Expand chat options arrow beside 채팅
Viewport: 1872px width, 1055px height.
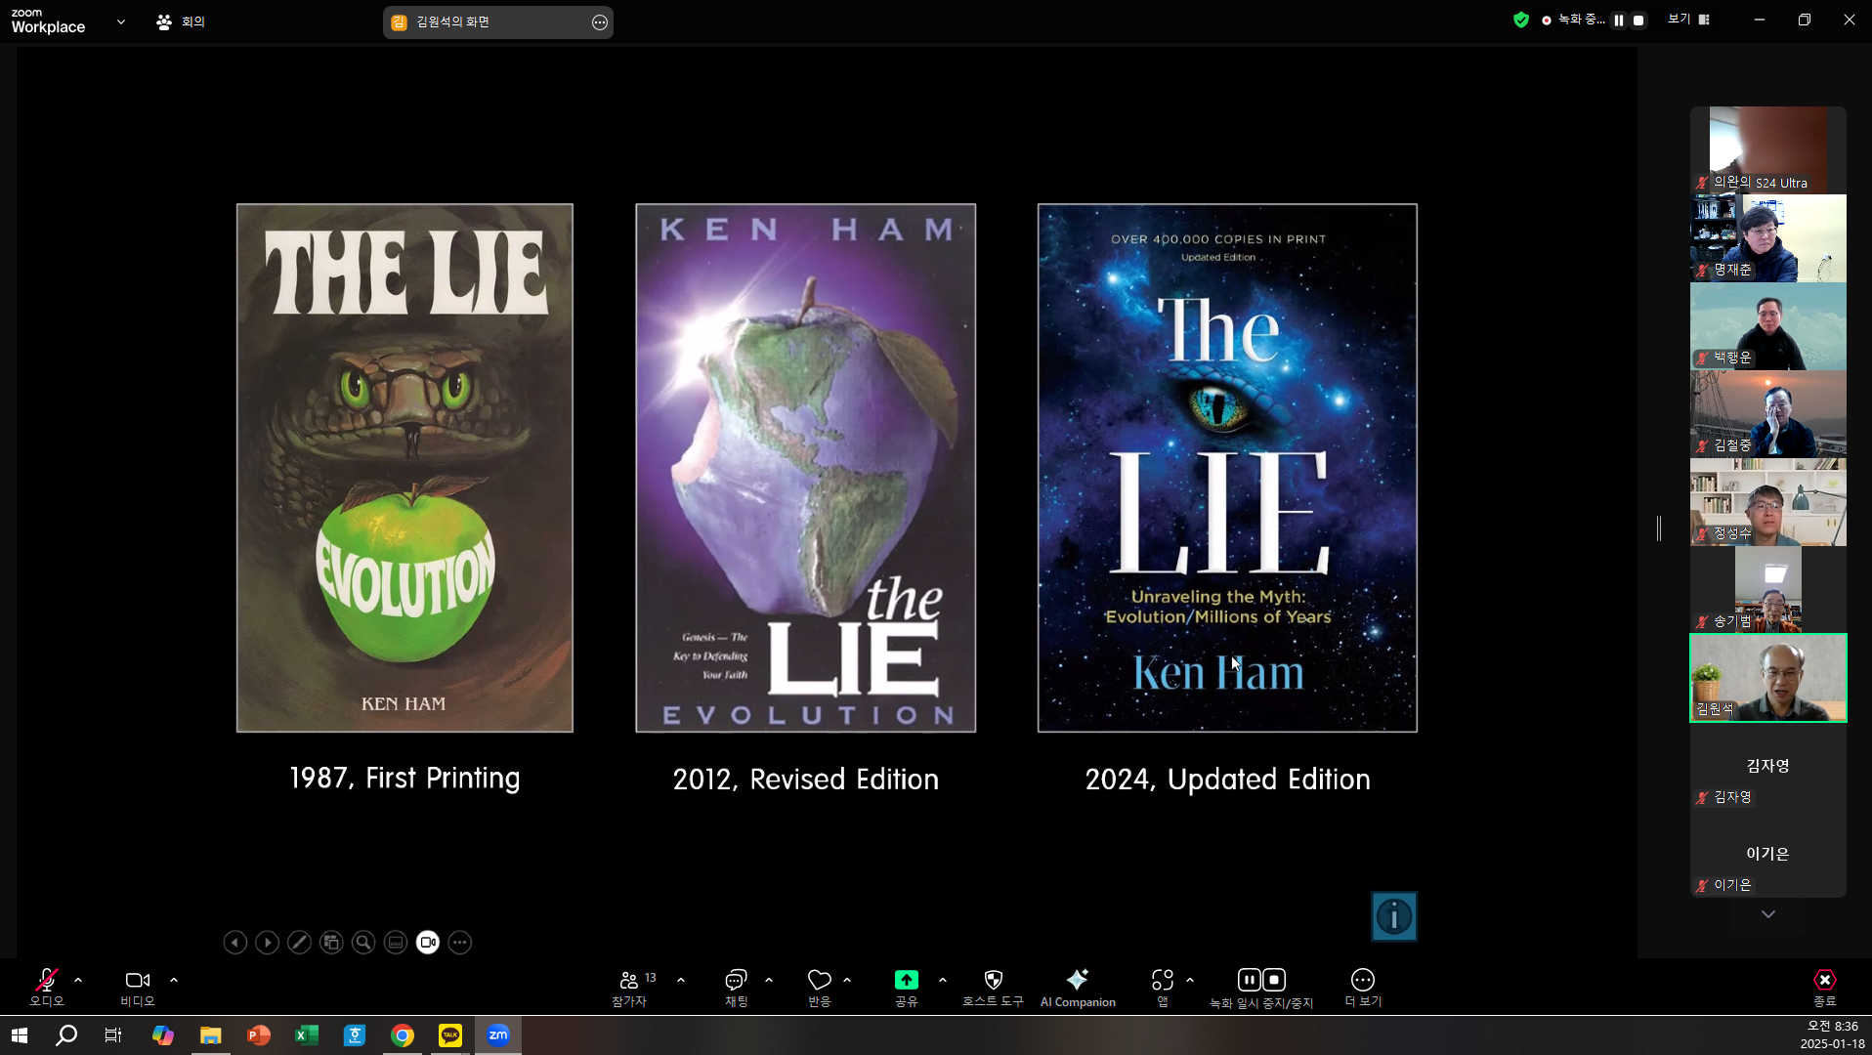[769, 980]
